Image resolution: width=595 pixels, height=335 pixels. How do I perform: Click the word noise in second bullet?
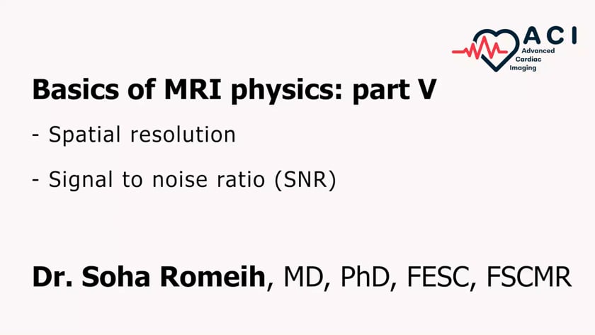click(x=180, y=179)
